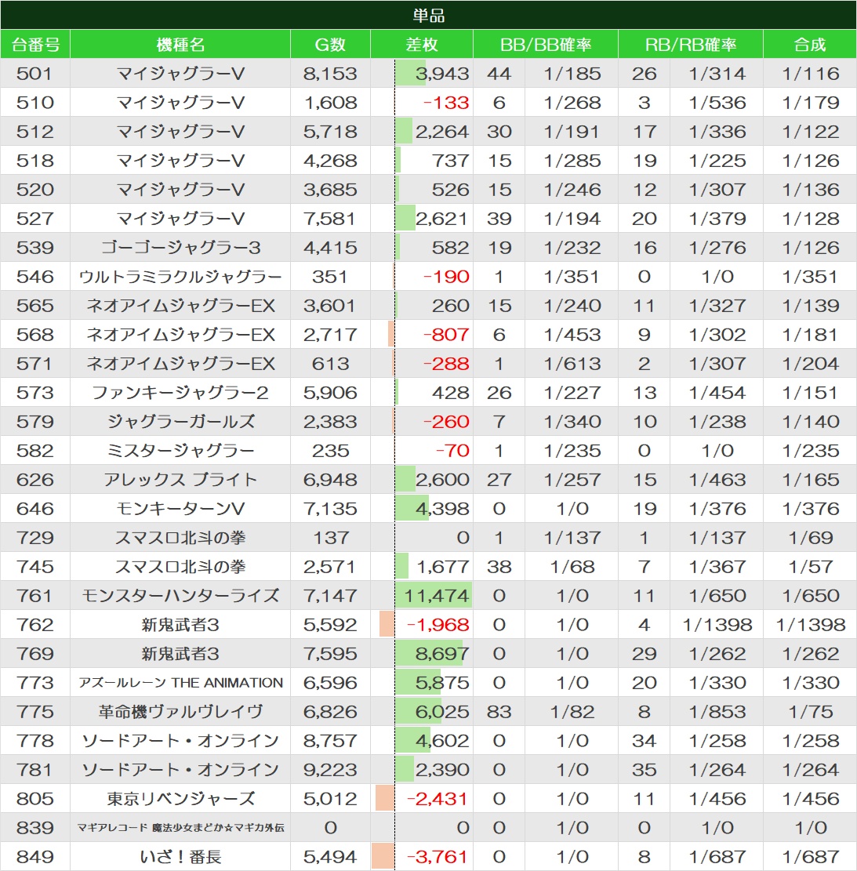
Task: Click the RB probability 1/258
Action: tap(717, 740)
